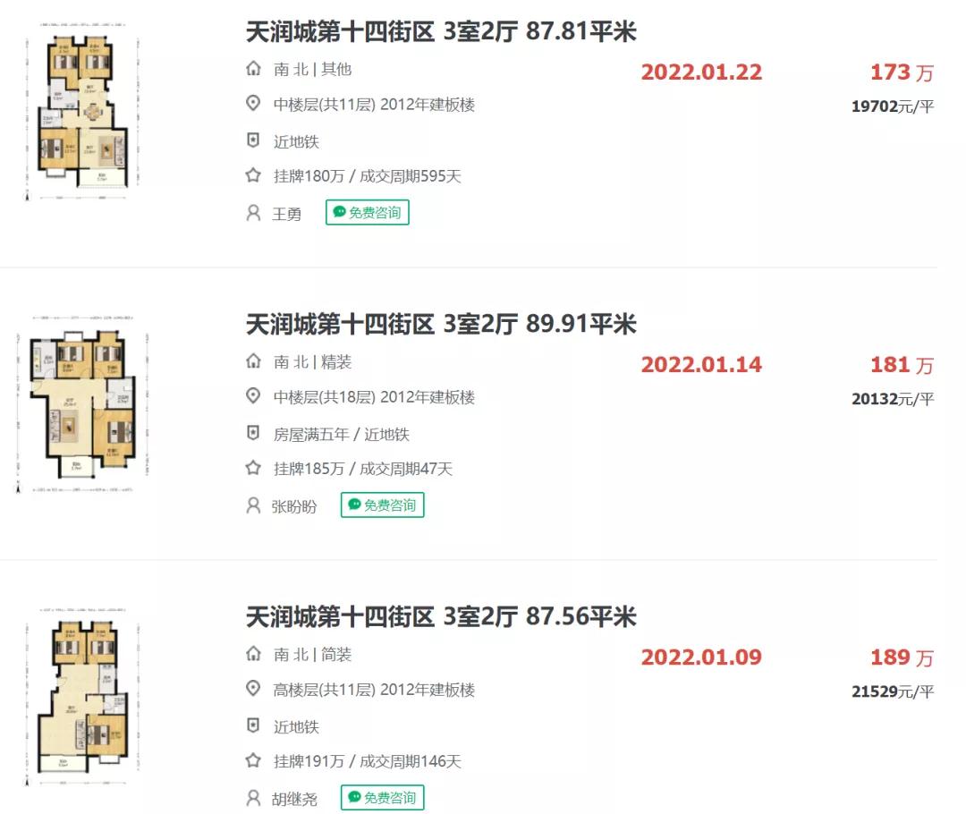The image size is (966, 814).
Task: Click the person icon next to 张盼盼
Action: tap(253, 505)
